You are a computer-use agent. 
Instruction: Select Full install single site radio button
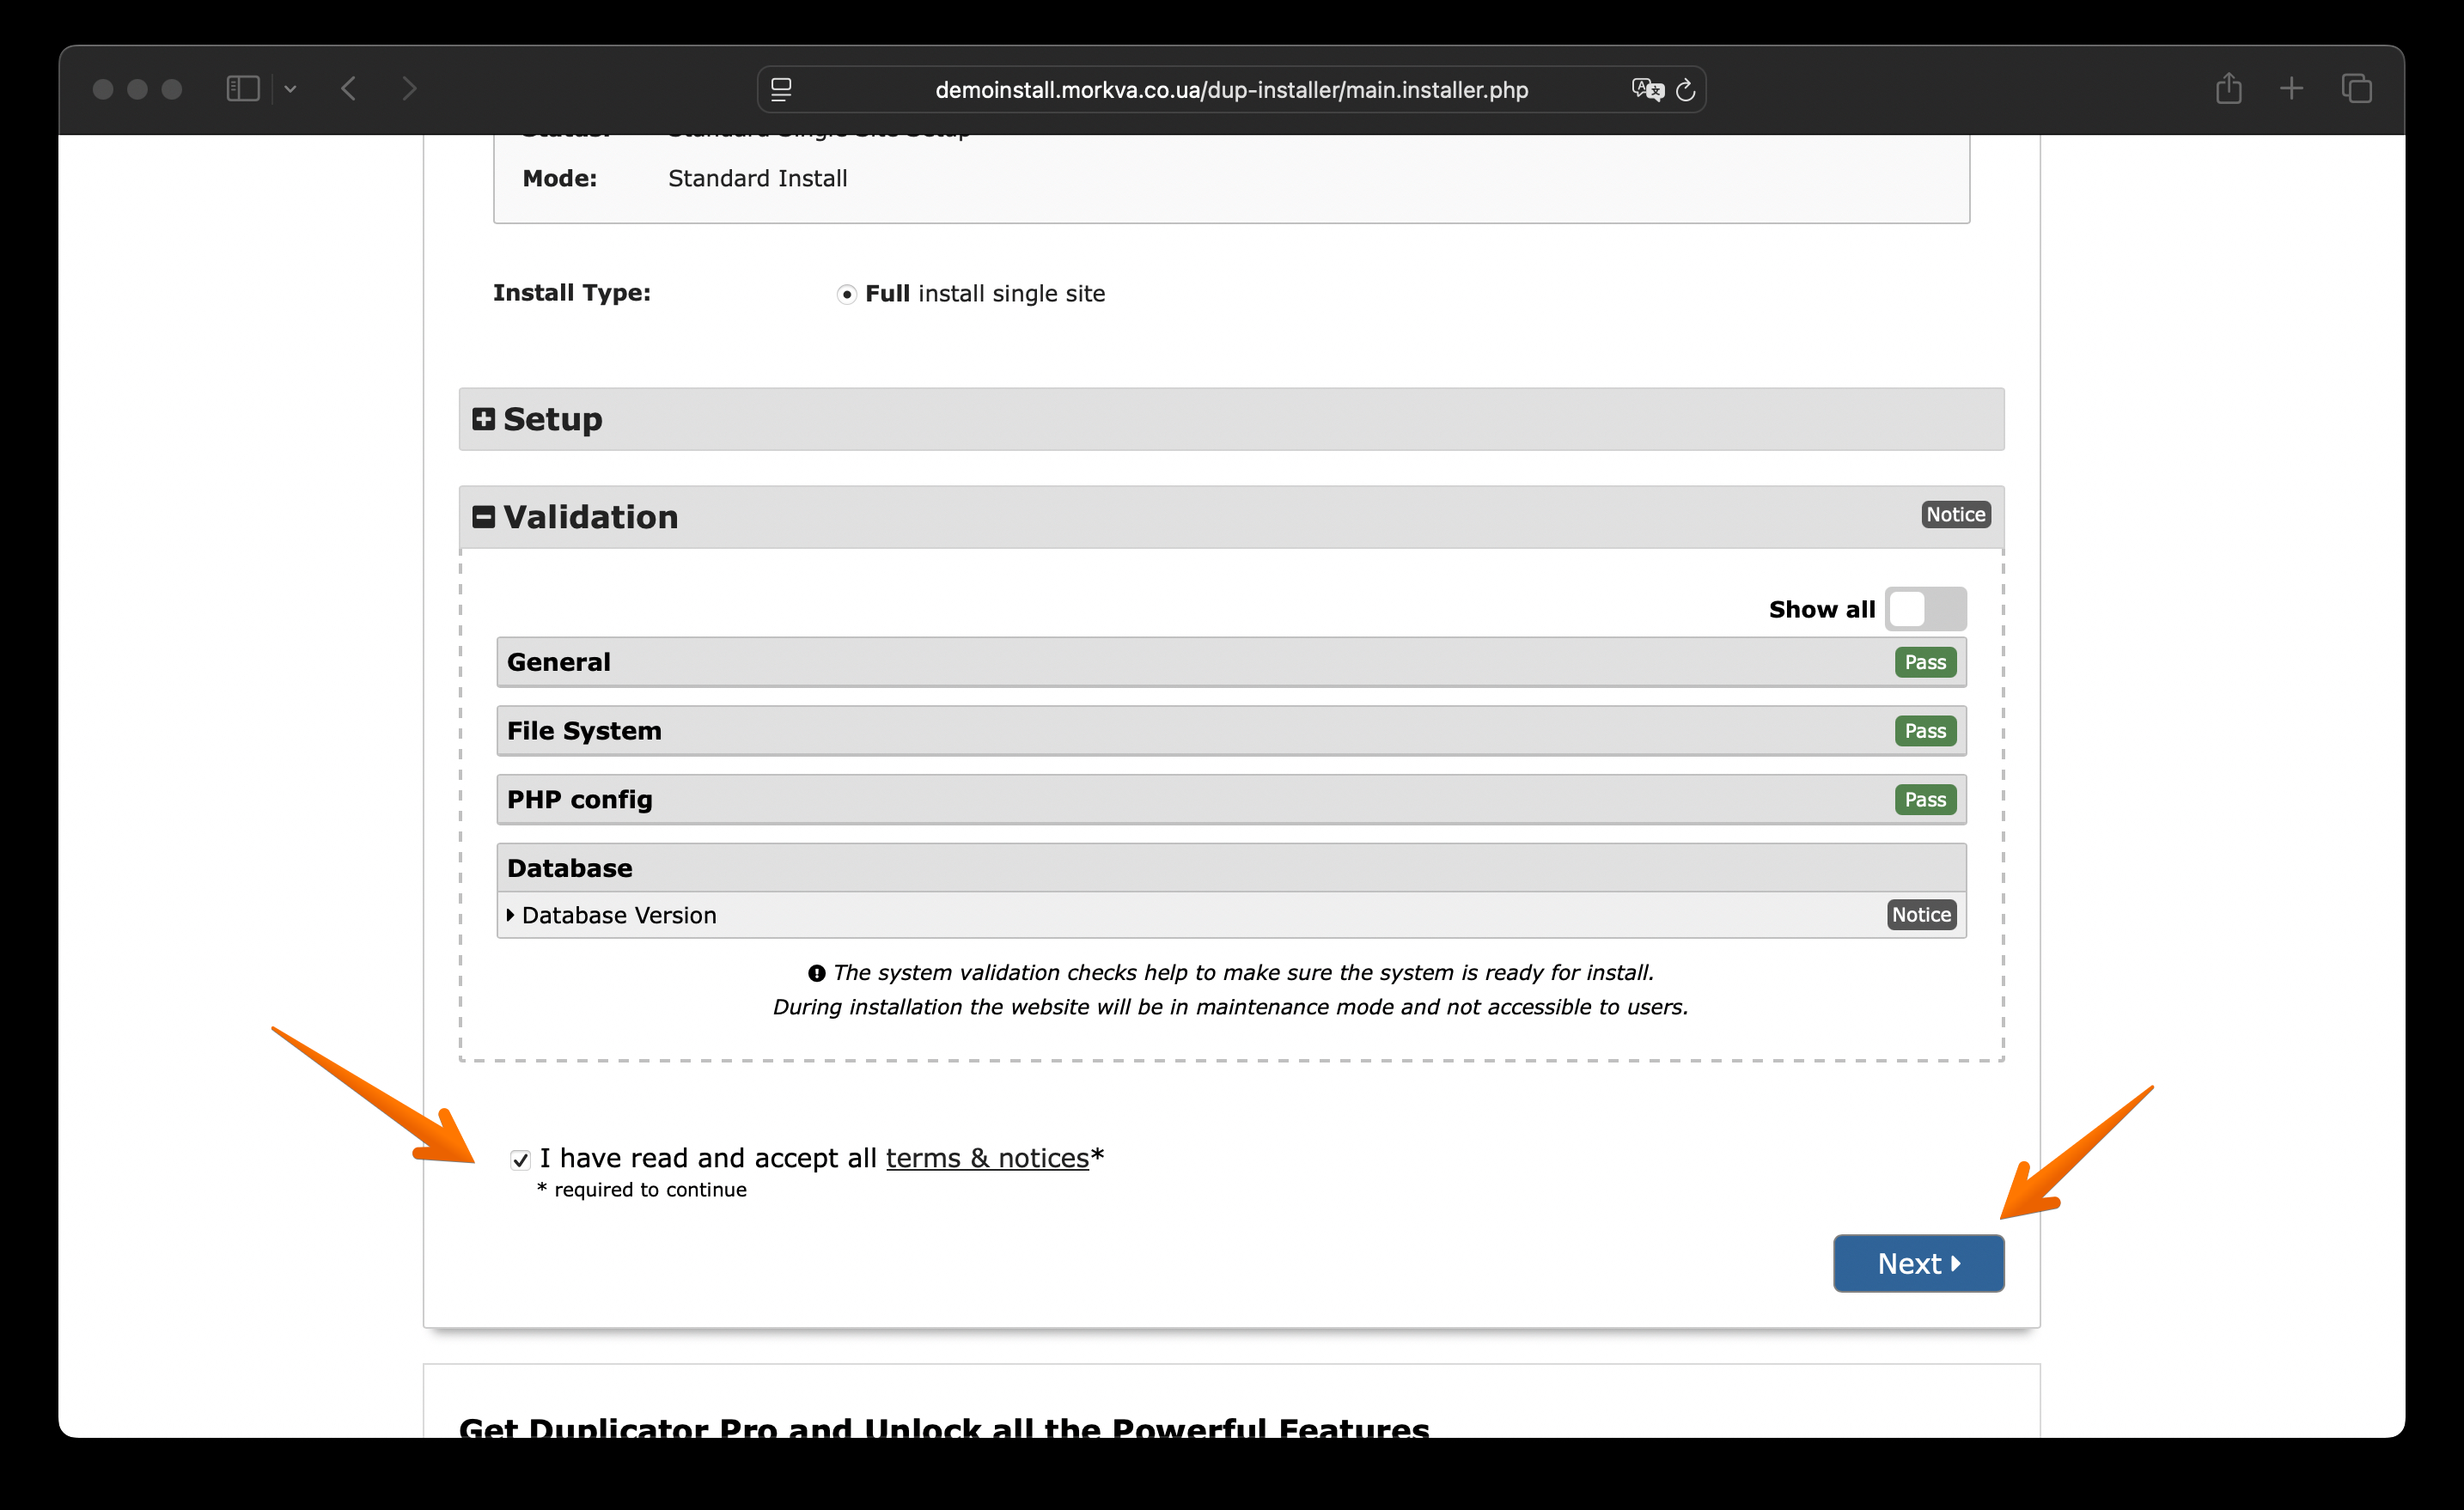point(847,294)
